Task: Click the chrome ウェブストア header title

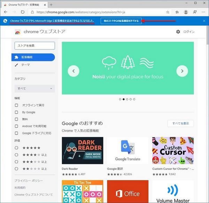Action: coord(45,32)
